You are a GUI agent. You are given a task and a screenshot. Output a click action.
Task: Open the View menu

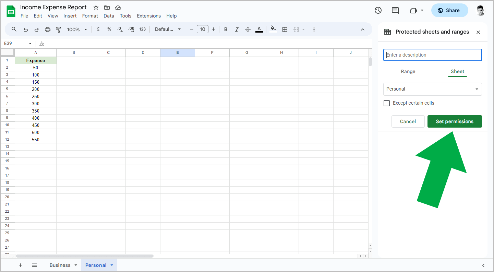click(x=53, y=16)
